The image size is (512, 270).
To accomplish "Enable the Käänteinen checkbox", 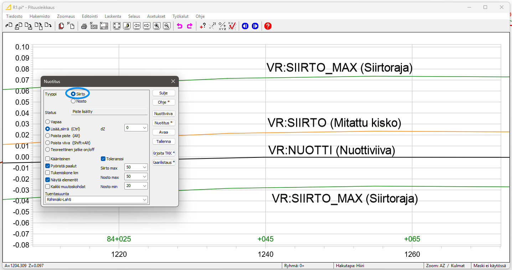I will pos(48,159).
